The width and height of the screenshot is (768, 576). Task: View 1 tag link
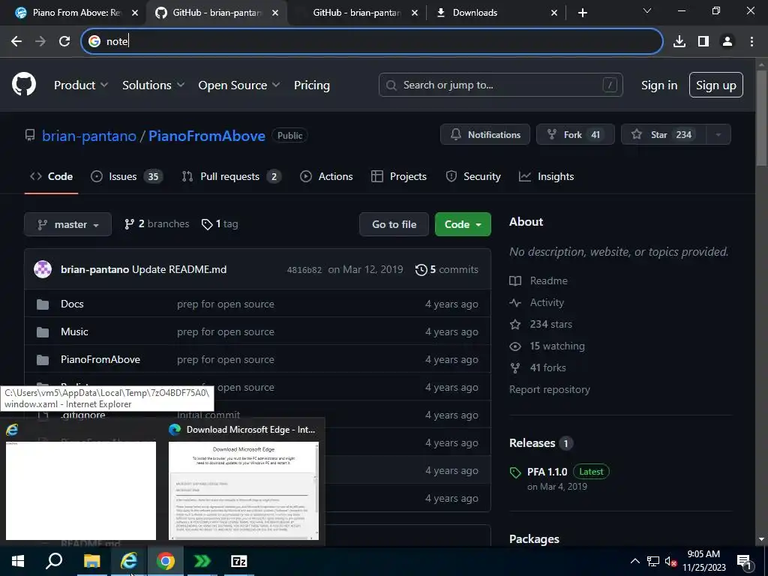coord(220,223)
